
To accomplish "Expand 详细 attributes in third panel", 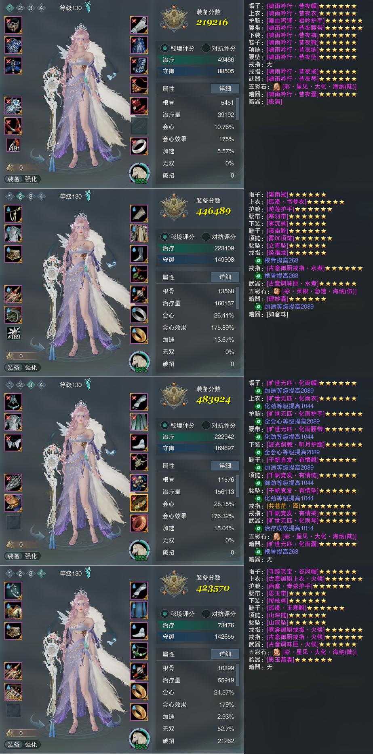I will click(x=225, y=466).
